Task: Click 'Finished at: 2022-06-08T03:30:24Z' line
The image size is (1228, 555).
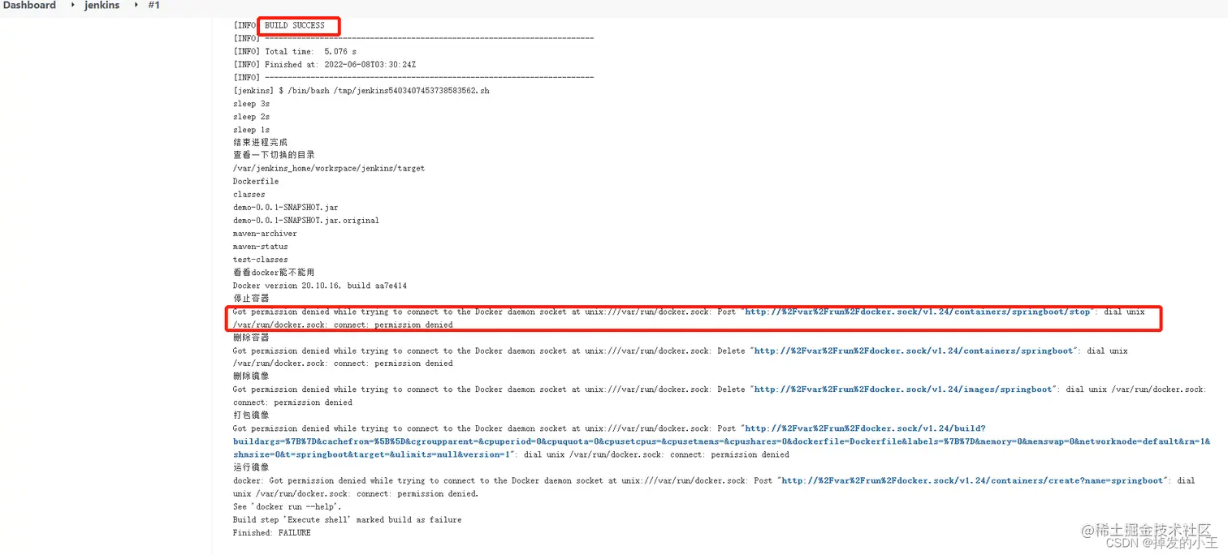Action: (x=325, y=64)
